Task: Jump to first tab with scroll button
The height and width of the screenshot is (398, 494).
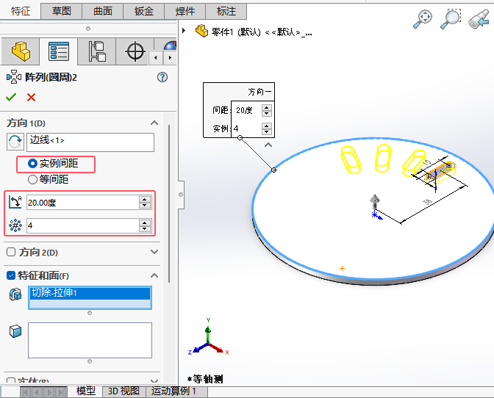Action: (x=26, y=392)
